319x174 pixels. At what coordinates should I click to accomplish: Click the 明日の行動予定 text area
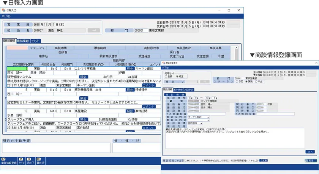(x=56, y=148)
